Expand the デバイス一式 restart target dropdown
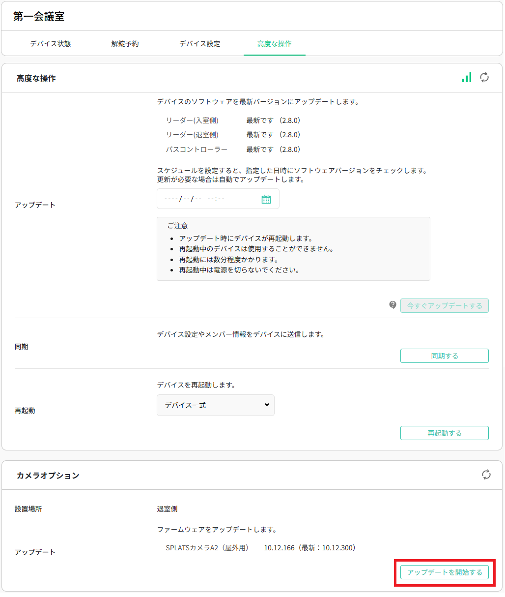 [216, 405]
